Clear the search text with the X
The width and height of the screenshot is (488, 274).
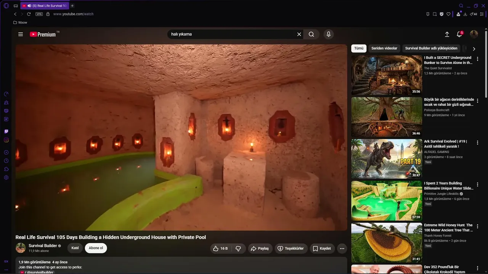(x=299, y=34)
